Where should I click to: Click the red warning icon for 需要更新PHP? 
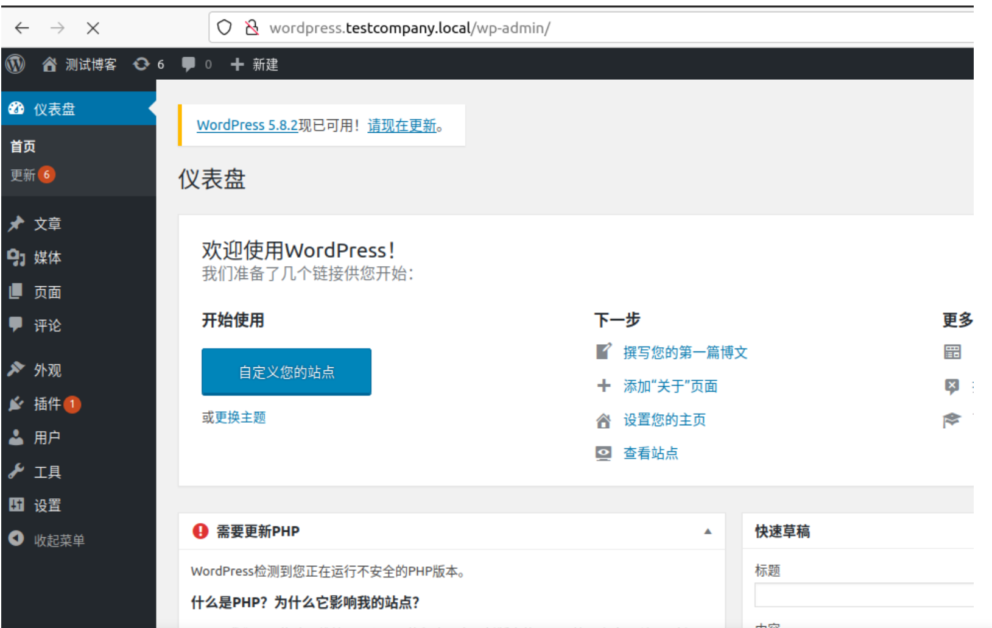[x=200, y=531]
